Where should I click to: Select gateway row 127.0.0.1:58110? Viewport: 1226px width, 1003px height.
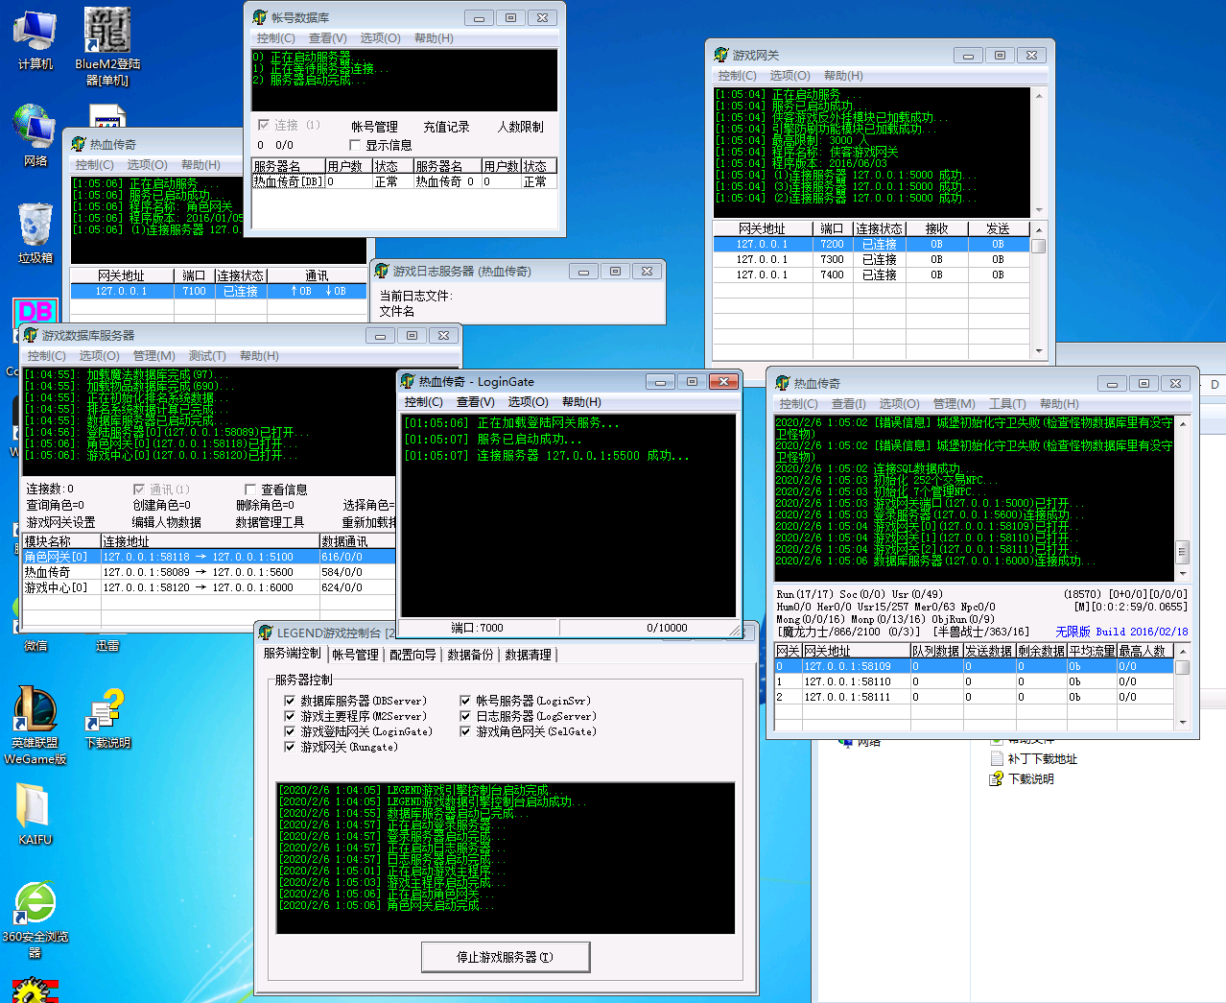coord(974,681)
